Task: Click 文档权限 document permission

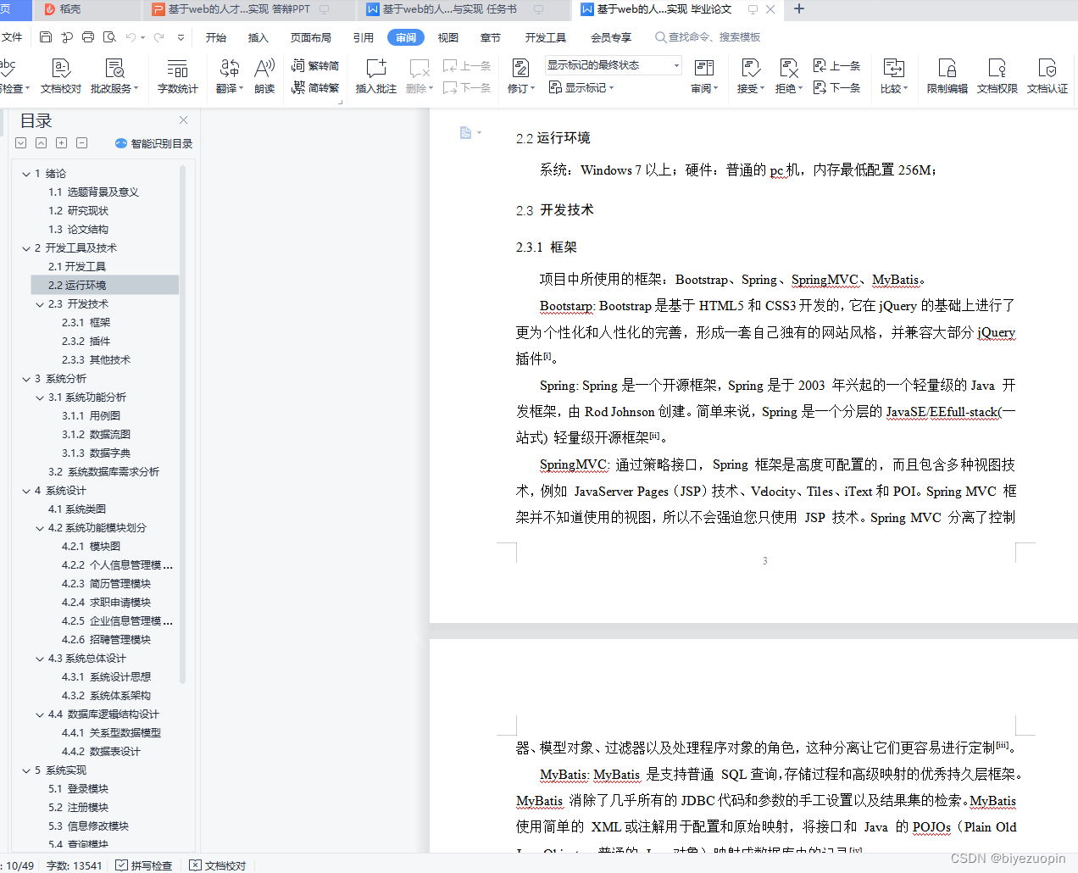Action: 997,75
